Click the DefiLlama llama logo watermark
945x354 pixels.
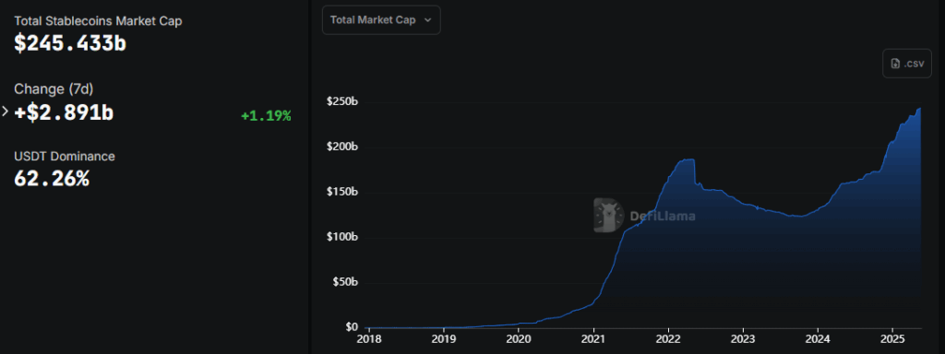[608, 215]
